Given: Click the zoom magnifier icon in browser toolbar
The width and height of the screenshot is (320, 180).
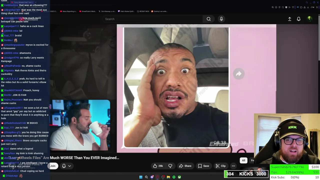Looking at the screenshot, I should pos(273,7).
